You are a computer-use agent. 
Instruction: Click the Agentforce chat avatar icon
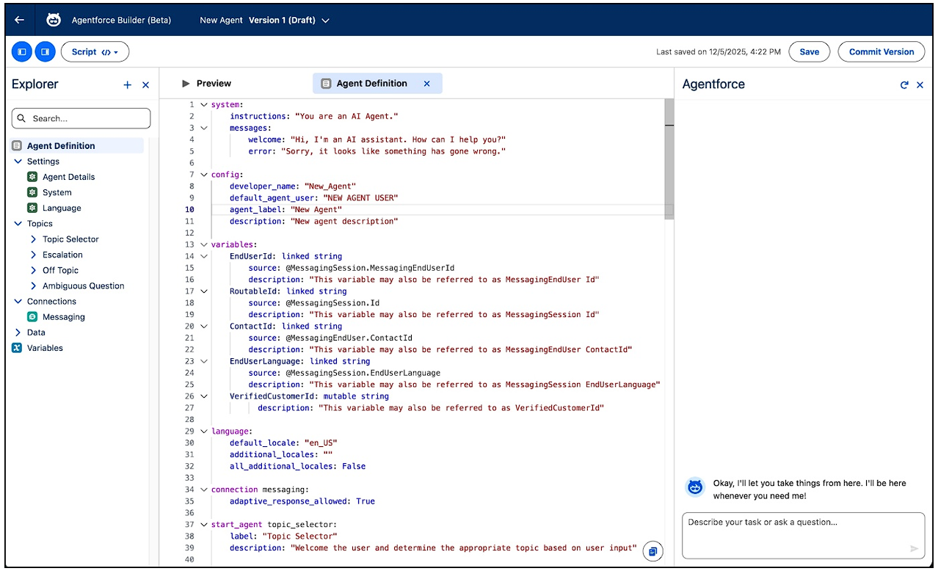click(695, 487)
